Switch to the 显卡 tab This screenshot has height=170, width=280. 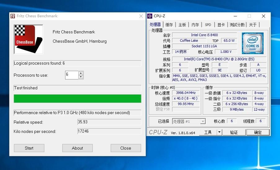point(221,25)
